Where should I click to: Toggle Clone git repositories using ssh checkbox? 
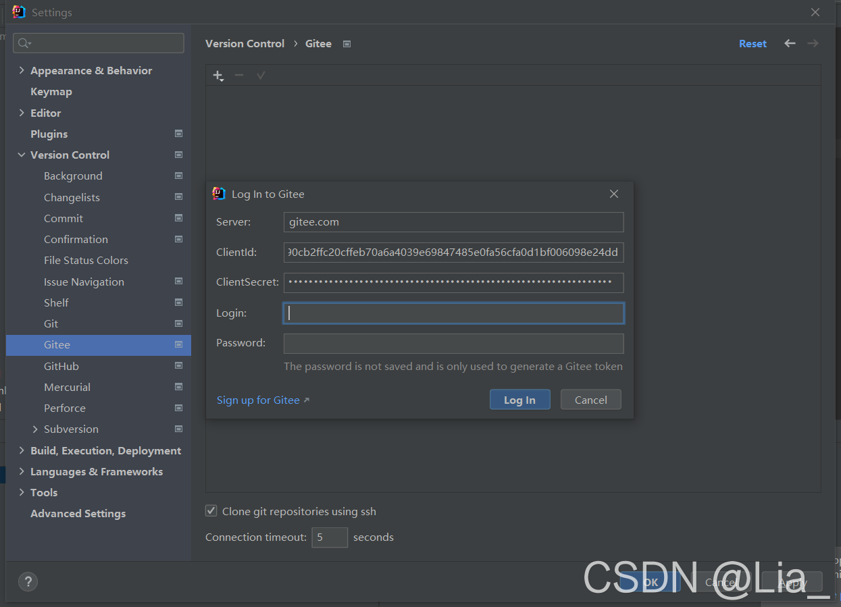pyautogui.click(x=211, y=511)
